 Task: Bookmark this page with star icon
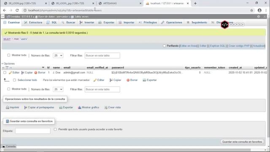click(251, 10)
